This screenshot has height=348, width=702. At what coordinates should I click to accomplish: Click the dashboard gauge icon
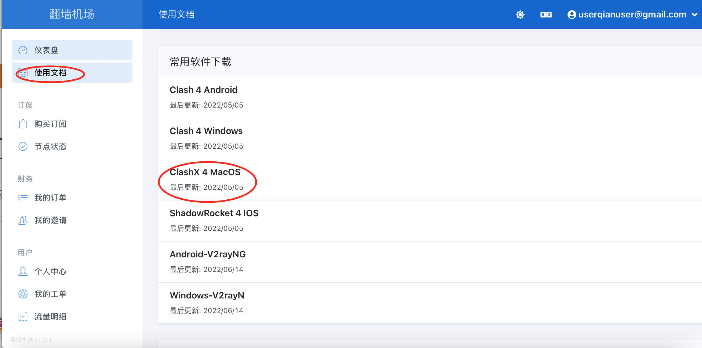[23, 50]
